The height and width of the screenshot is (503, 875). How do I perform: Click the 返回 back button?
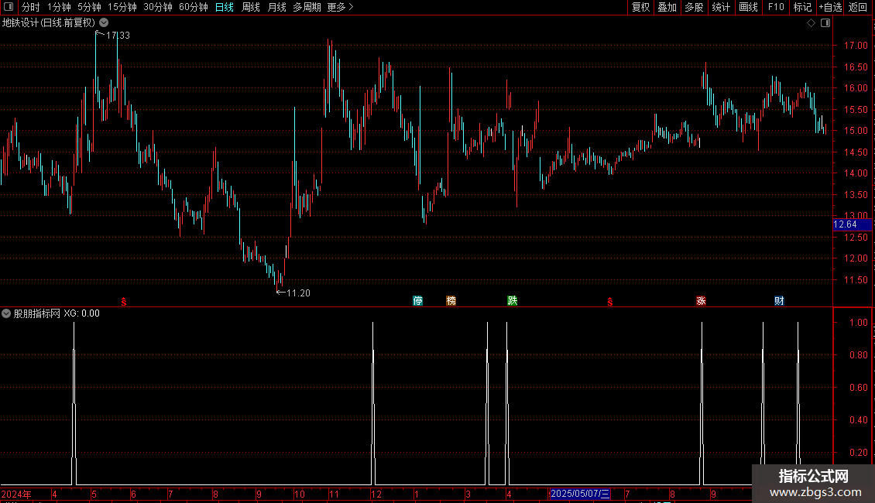[x=858, y=7]
